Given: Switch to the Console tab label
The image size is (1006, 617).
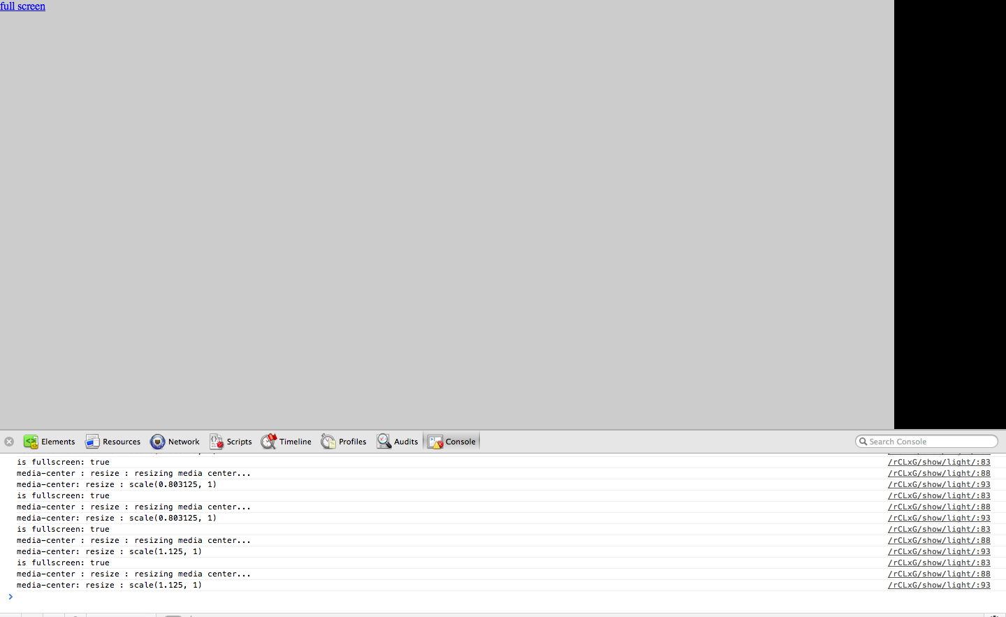Looking at the screenshot, I should click(460, 442).
